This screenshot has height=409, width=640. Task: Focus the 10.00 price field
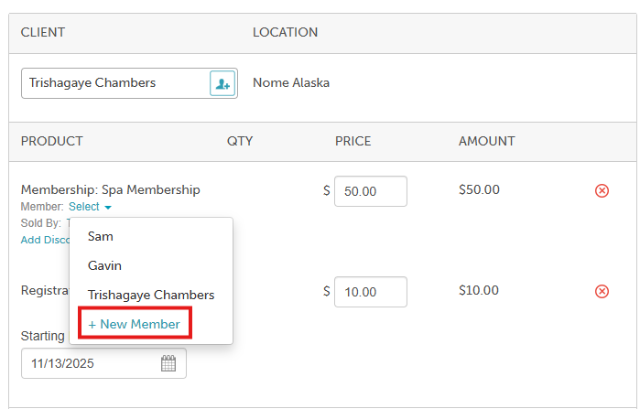(370, 292)
